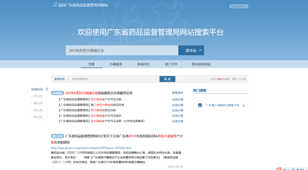
Task: Select the 一周以内 time filter
Action: [x=37, y=103]
